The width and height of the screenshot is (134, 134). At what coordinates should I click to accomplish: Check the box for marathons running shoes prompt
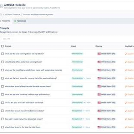tap(2, 54)
